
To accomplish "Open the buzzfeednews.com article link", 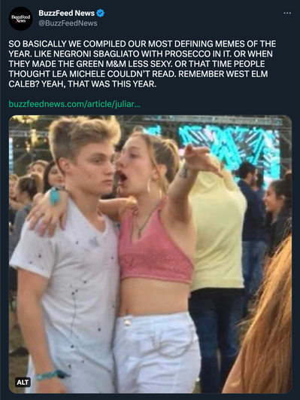I will [74, 104].
